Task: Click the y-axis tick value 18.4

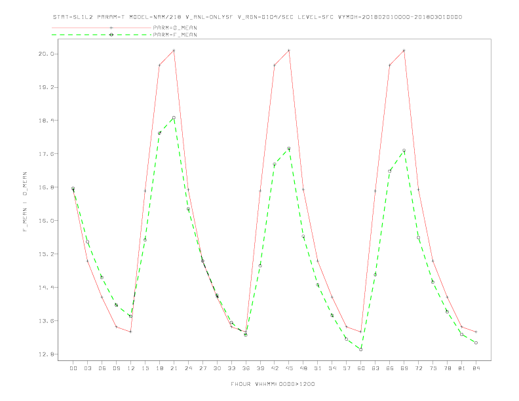Action: [x=47, y=121]
